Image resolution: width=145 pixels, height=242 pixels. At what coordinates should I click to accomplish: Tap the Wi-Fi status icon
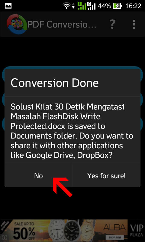tap(66, 6)
